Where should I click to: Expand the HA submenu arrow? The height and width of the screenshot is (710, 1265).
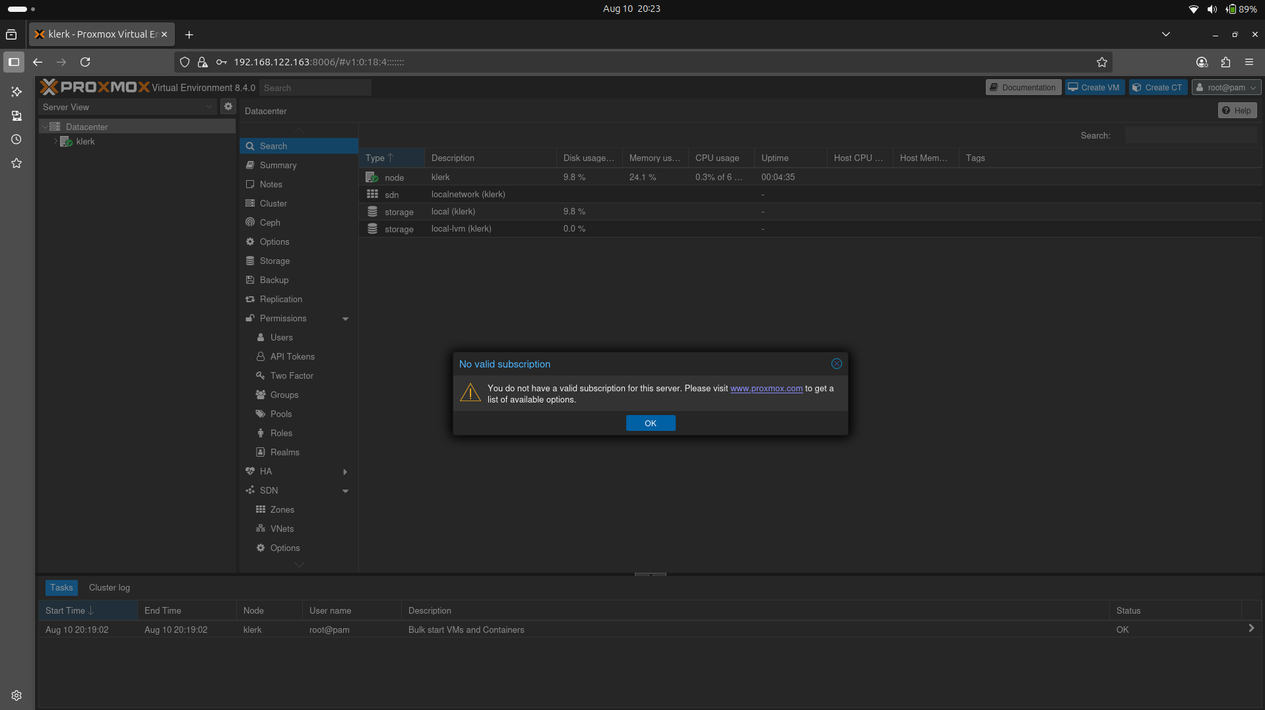point(345,472)
